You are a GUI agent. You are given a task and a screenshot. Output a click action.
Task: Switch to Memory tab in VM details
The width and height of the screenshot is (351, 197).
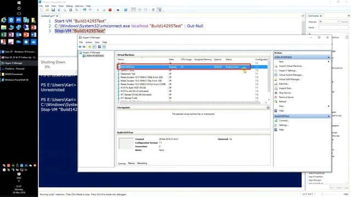132,164
